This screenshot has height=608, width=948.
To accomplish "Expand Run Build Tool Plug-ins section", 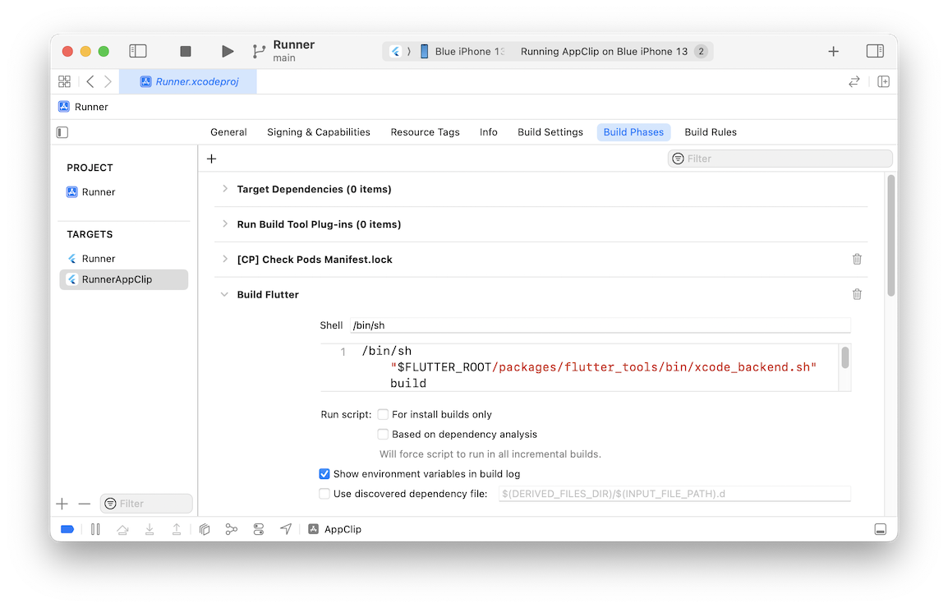I will pos(225,224).
